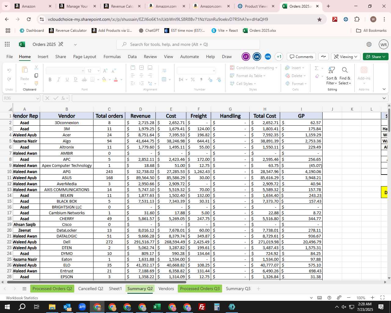Open the font size dropdown

[x=98, y=71]
